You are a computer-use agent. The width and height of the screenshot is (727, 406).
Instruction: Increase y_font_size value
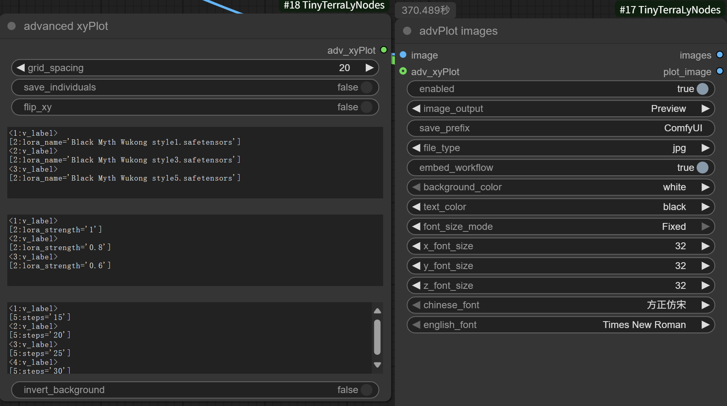(706, 266)
